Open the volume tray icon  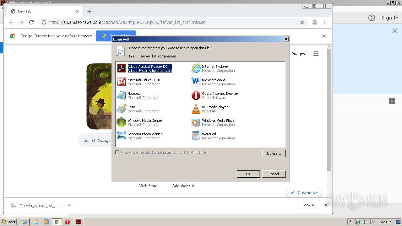tap(364, 222)
